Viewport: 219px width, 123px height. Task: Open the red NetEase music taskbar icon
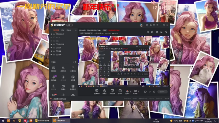[25, 121]
